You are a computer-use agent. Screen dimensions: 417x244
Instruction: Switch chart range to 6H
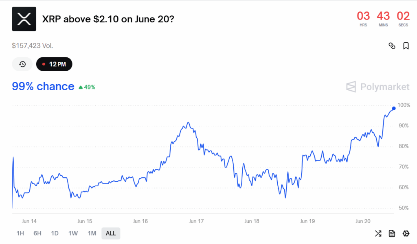click(37, 233)
